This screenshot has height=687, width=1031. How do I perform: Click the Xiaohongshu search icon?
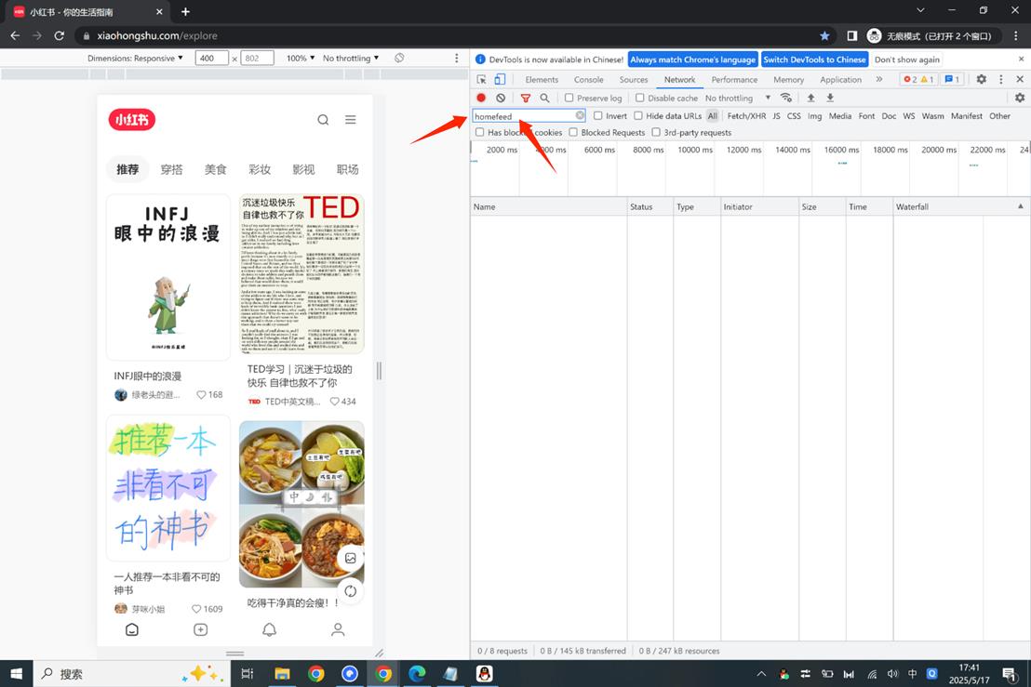tap(323, 120)
